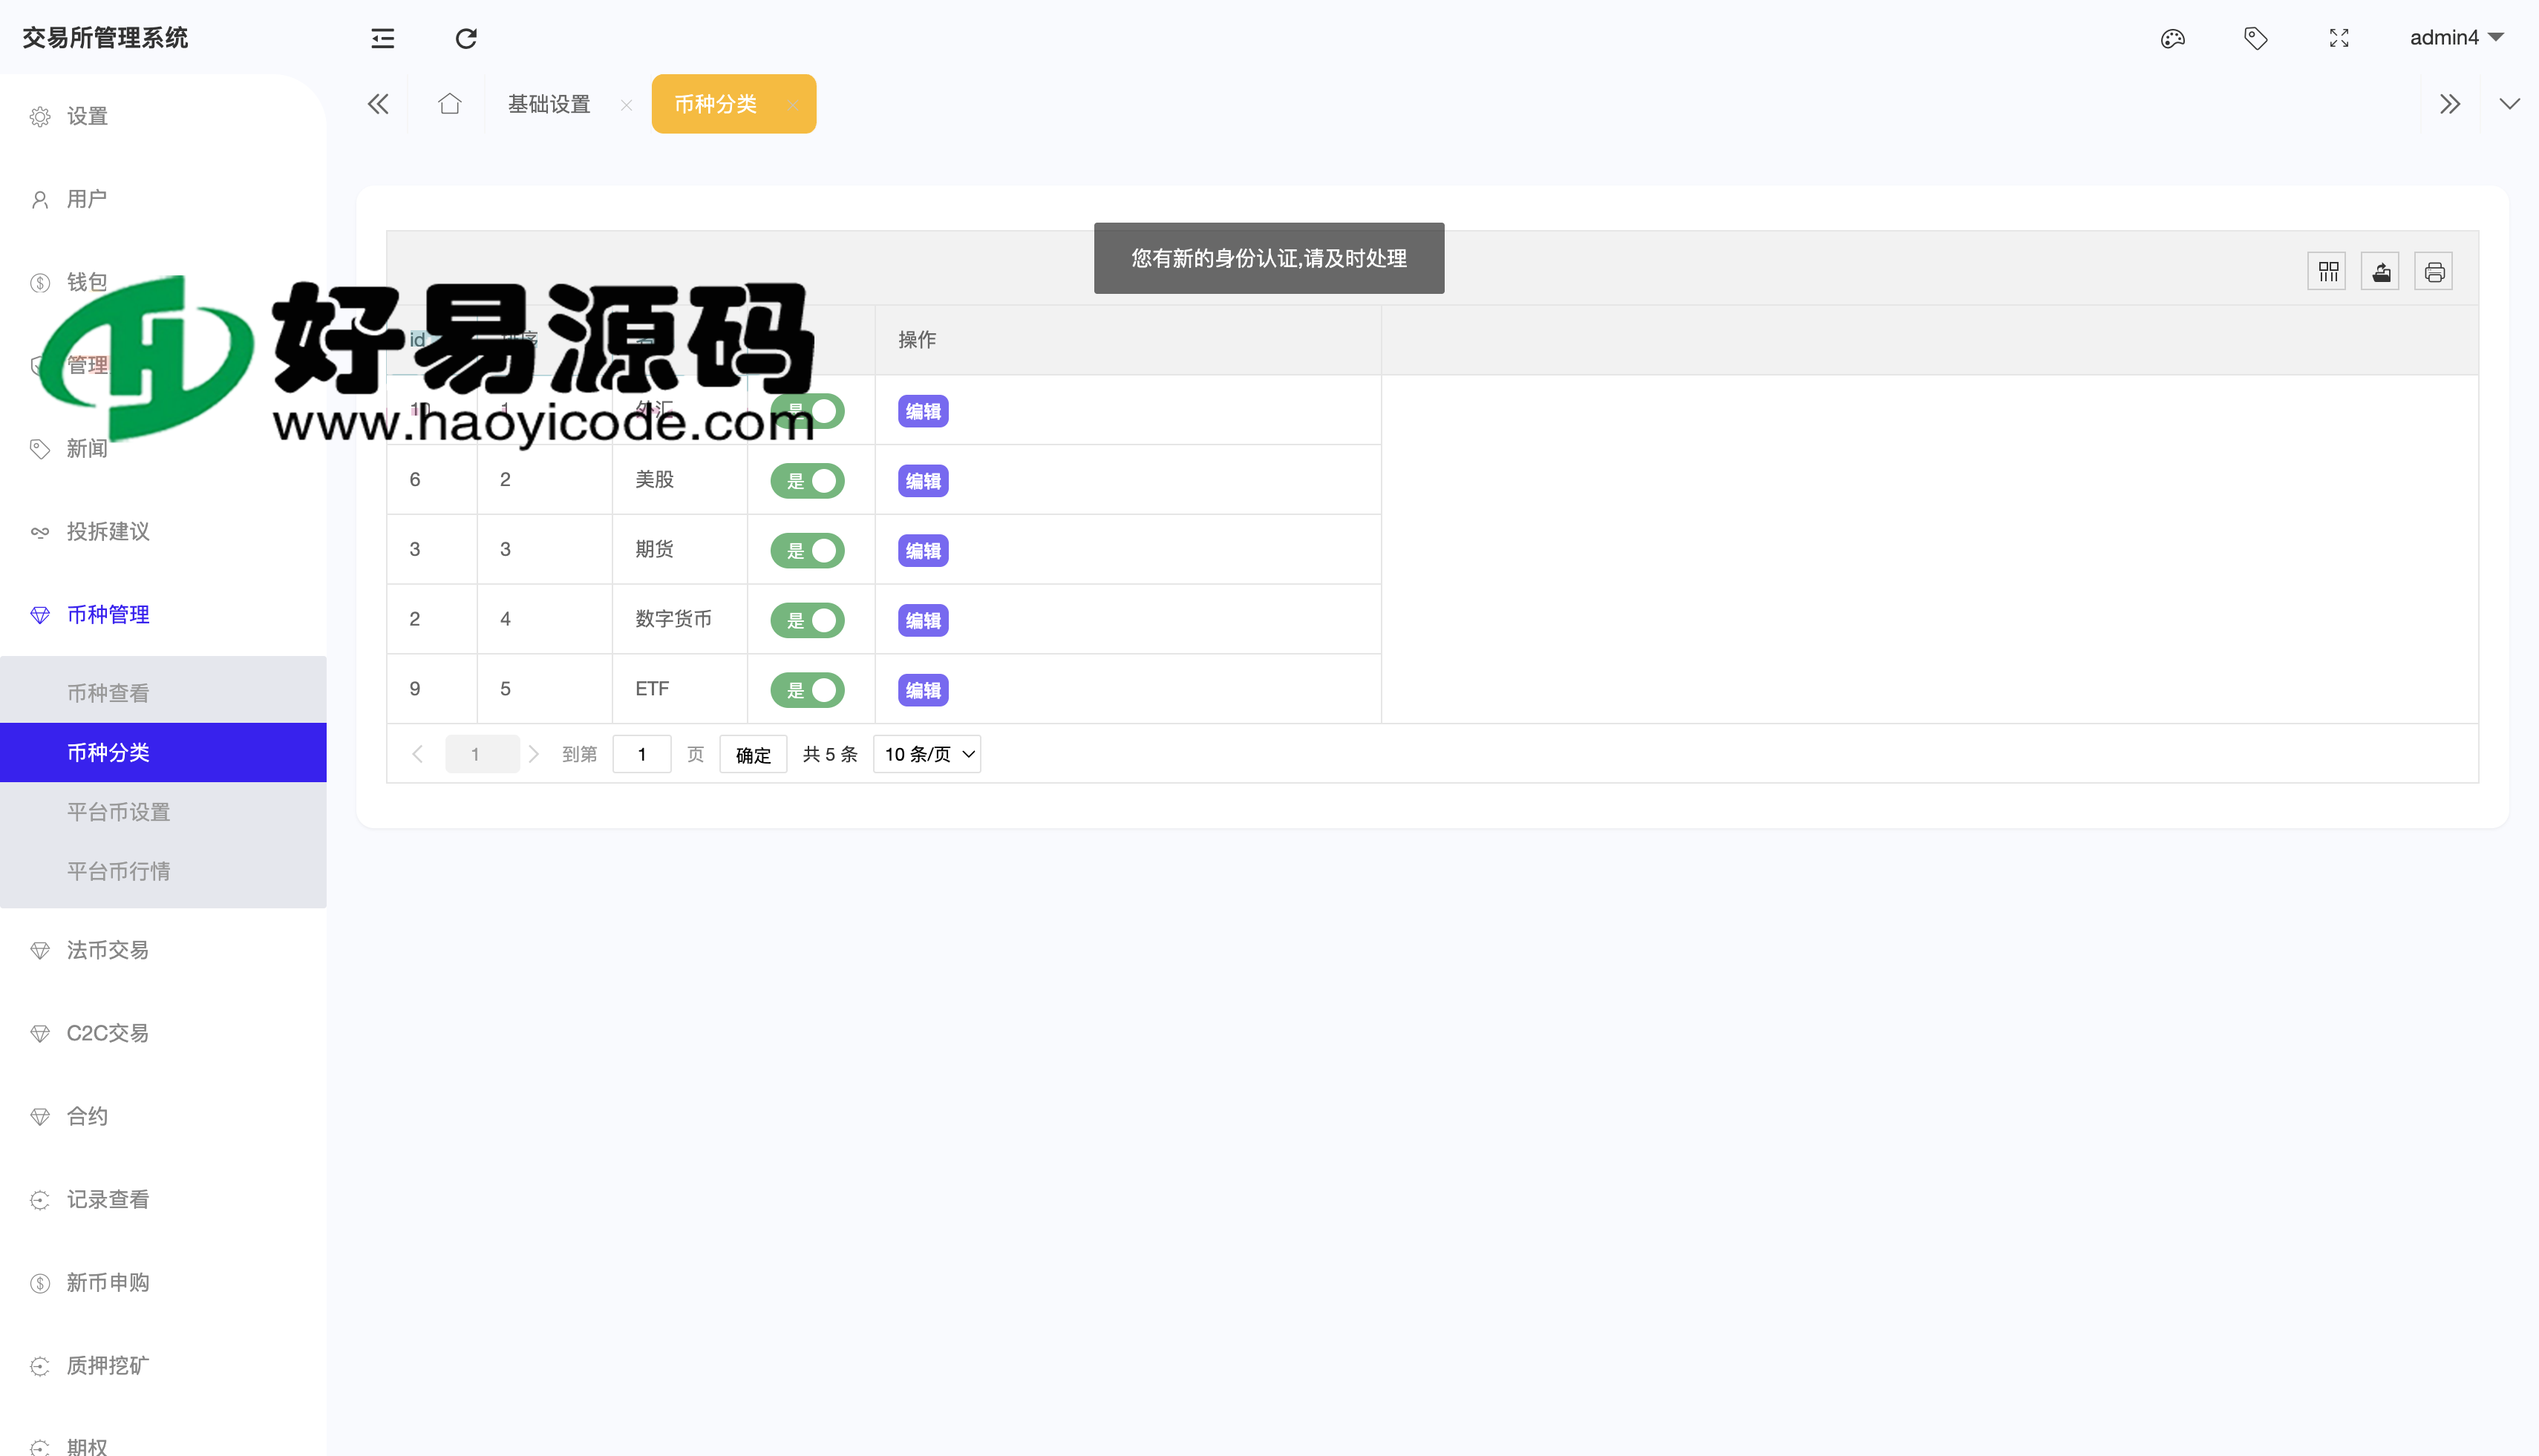This screenshot has height=1456, width=2539.
Task: Print the coin category table
Action: (2434, 270)
